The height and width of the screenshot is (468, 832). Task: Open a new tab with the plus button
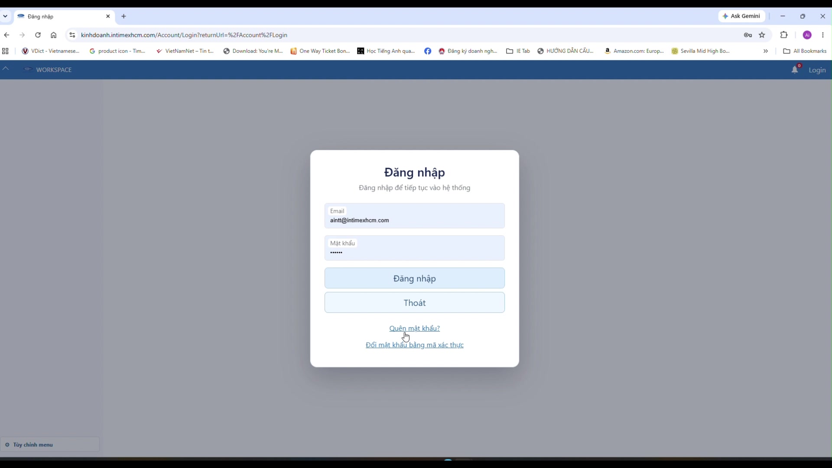[124, 16]
